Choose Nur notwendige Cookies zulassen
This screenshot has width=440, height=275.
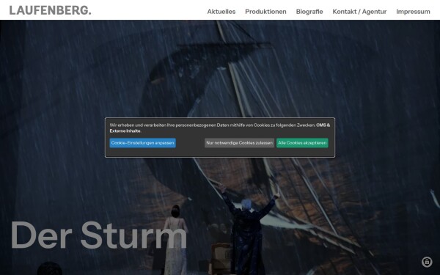pyautogui.click(x=239, y=143)
